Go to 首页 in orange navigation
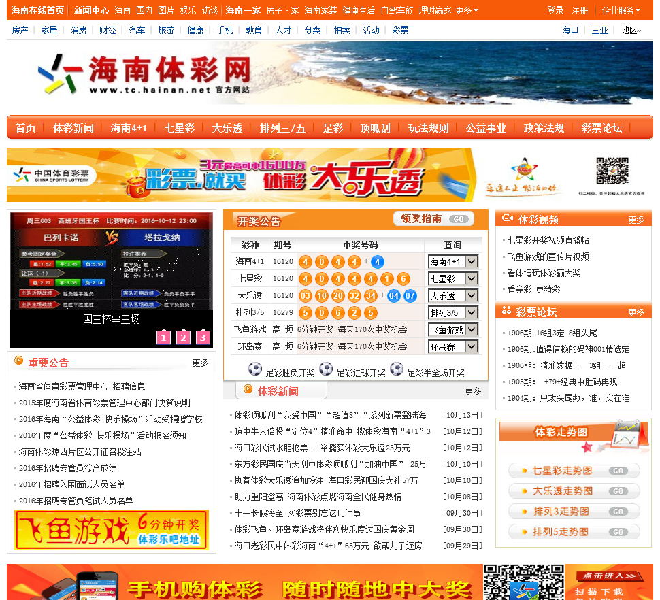This screenshot has width=660, height=600. (x=26, y=128)
